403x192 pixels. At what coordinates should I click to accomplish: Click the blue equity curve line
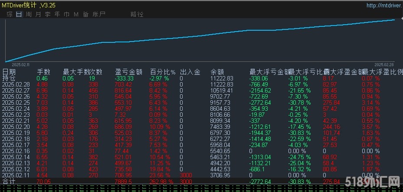pos(200,35)
